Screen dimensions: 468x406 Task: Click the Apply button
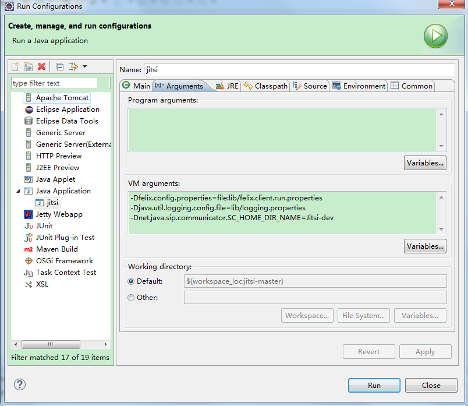[x=426, y=352]
